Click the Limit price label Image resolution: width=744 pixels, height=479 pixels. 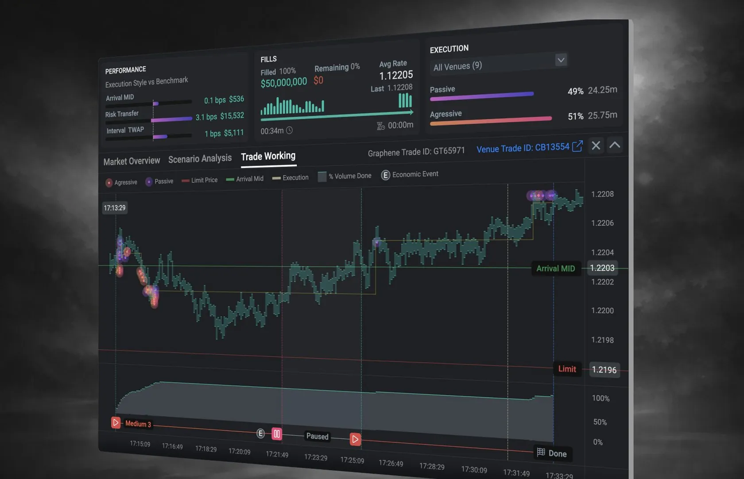click(567, 369)
